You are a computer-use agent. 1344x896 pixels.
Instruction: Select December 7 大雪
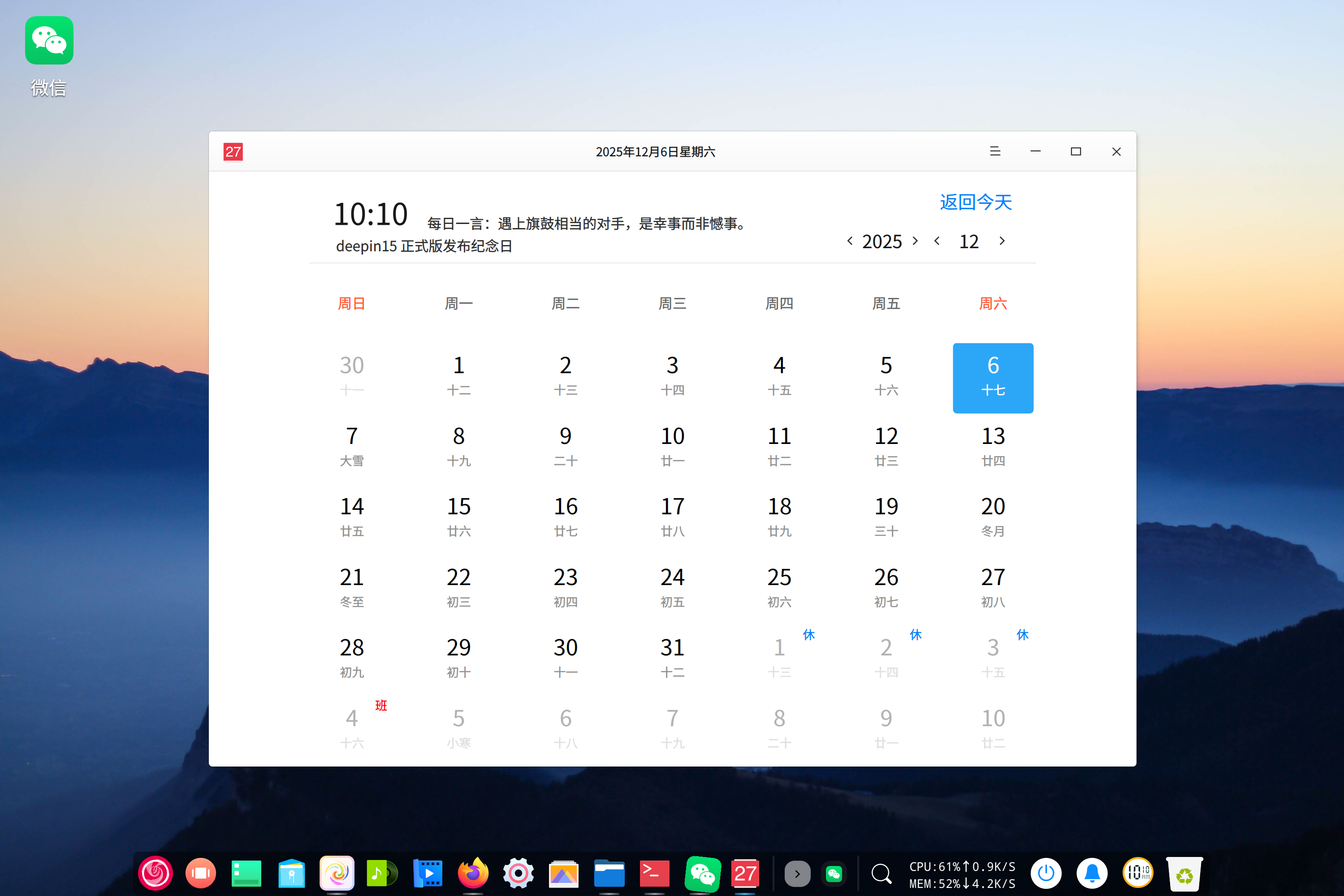click(x=352, y=446)
